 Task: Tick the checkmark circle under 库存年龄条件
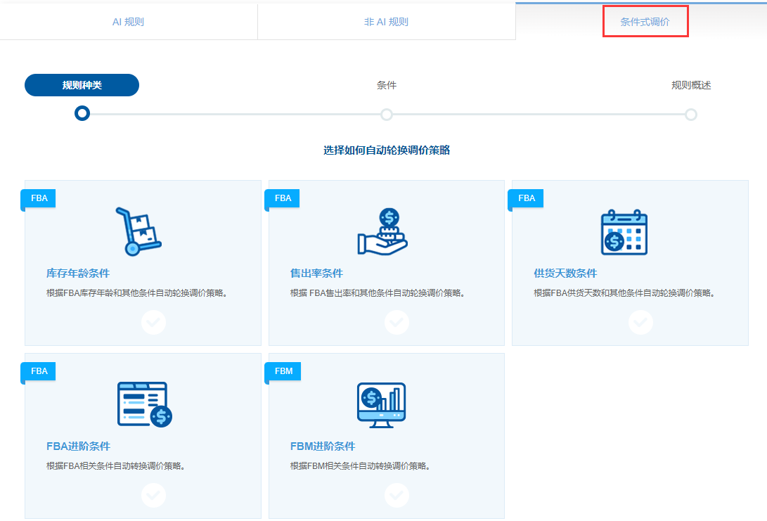tap(153, 322)
